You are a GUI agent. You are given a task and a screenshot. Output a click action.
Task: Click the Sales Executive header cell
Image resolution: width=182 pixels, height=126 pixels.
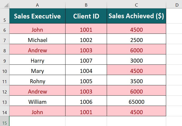point(37,16)
